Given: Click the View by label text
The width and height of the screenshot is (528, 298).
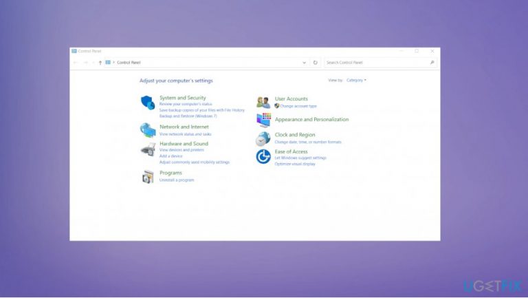Looking at the screenshot, I should [335, 81].
